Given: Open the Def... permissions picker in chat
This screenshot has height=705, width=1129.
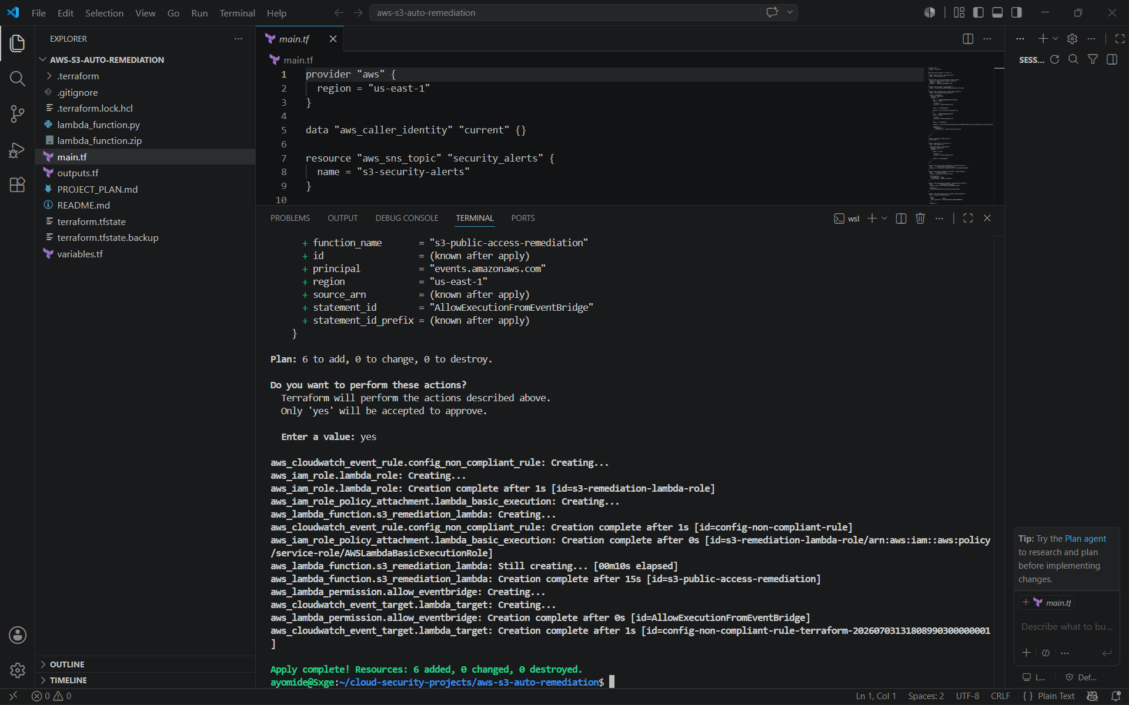Looking at the screenshot, I should (1081, 677).
